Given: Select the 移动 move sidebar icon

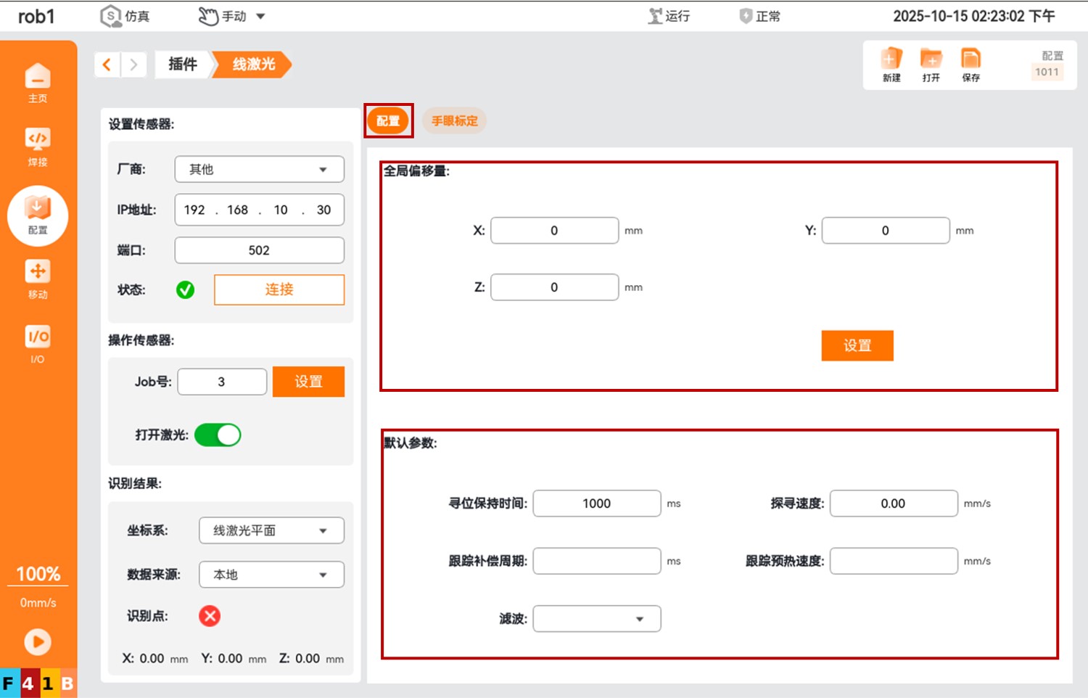Looking at the screenshot, I should point(38,279).
